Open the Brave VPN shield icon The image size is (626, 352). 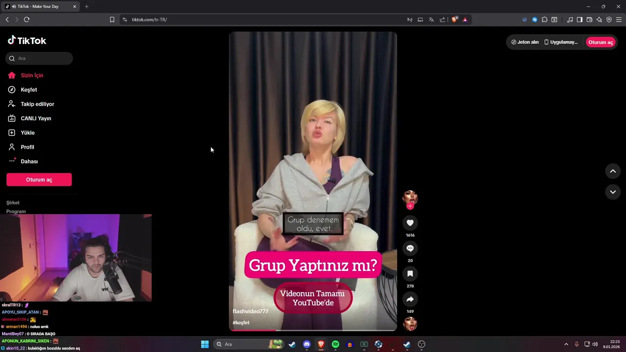click(609, 20)
